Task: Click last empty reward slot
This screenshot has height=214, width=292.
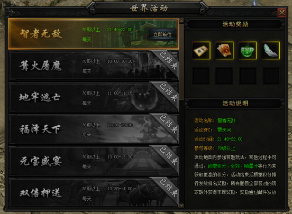Action: (x=271, y=76)
